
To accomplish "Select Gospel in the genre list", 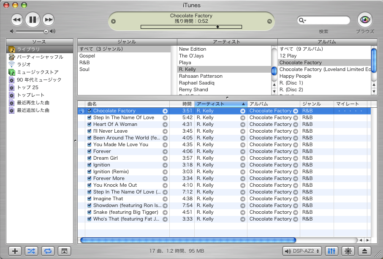I will [124, 56].
